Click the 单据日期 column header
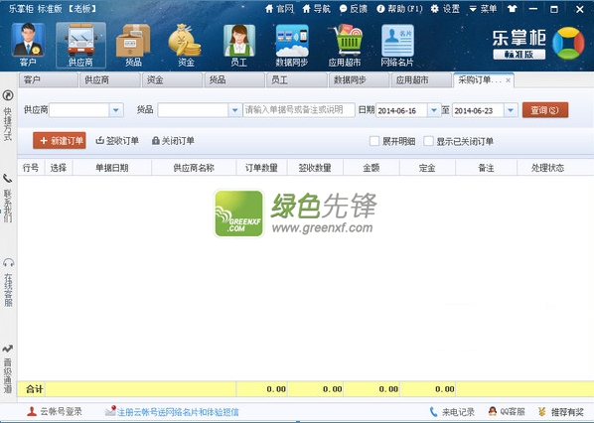 [x=112, y=168]
